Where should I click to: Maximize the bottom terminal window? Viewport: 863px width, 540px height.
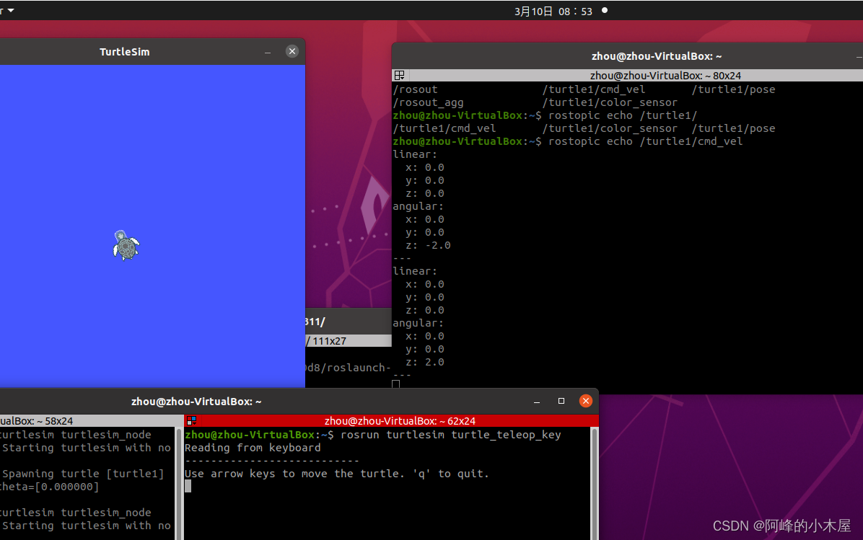coord(561,401)
